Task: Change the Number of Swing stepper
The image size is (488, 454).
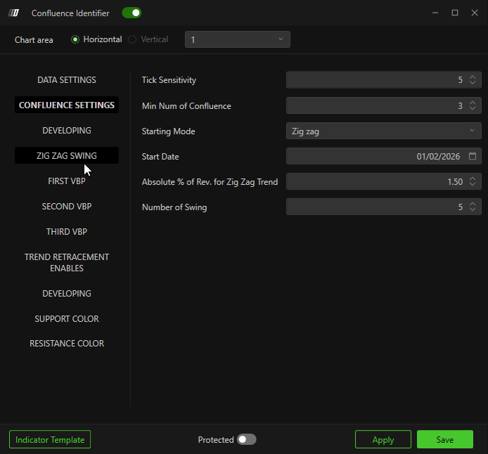Action: pyautogui.click(x=473, y=207)
